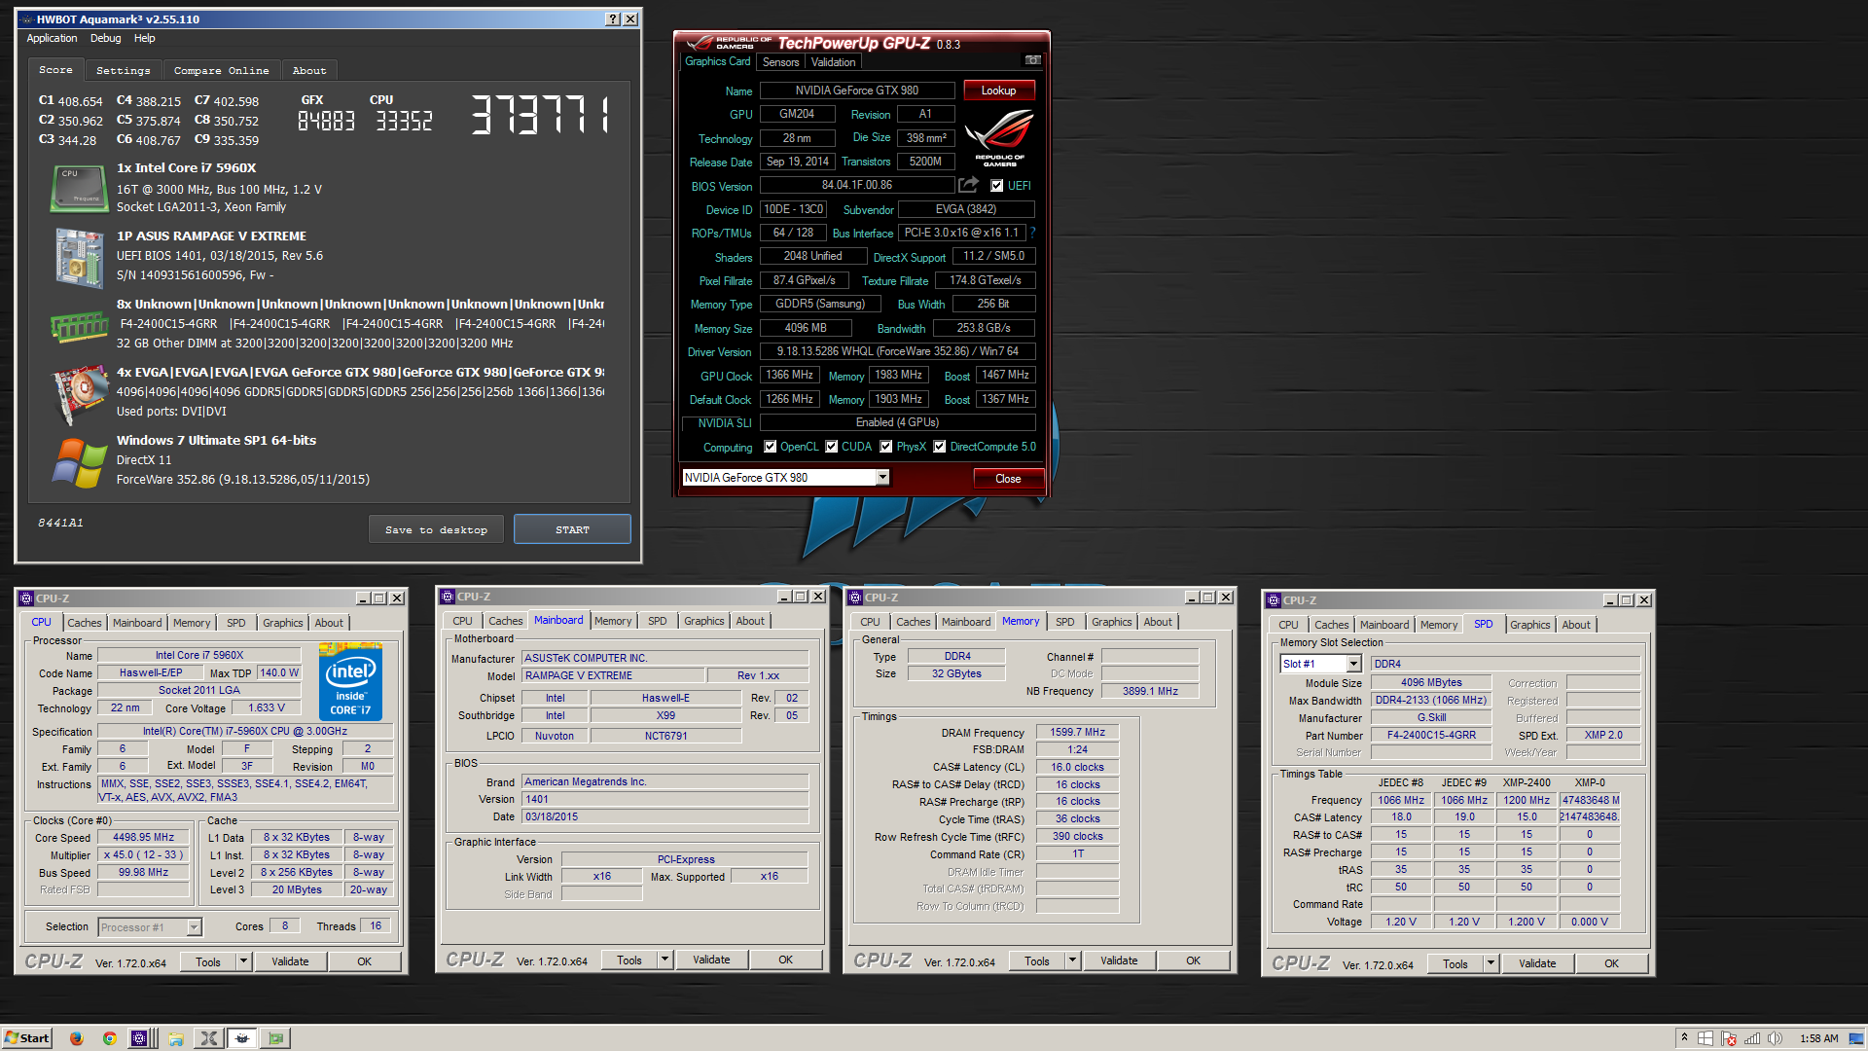Click the question mark help button in Aquamark title bar
The height and width of the screenshot is (1051, 1868).
[x=612, y=19]
